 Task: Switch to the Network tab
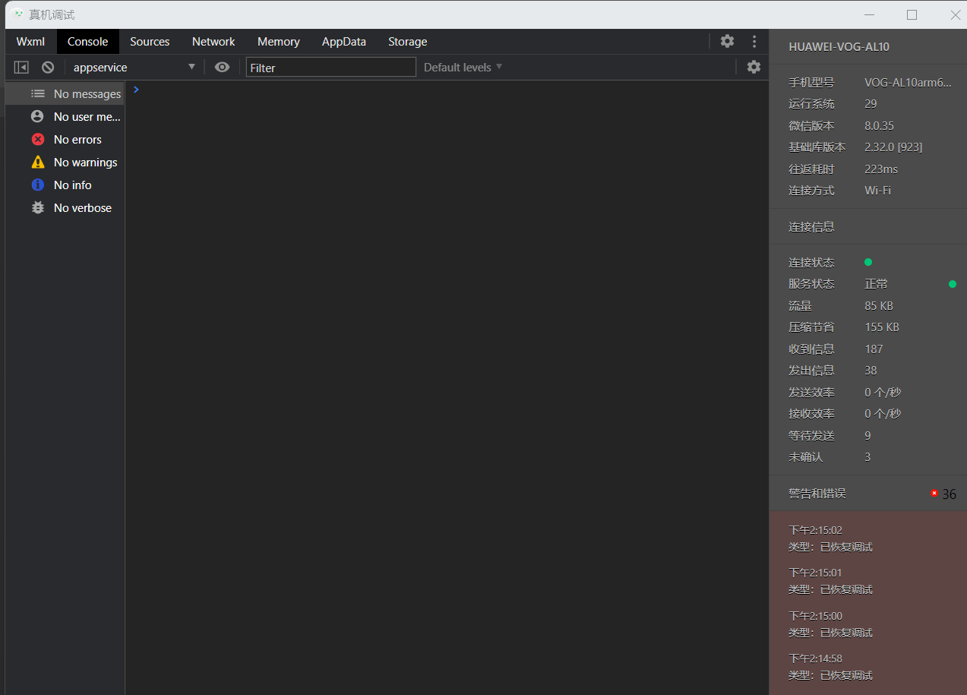coord(213,42)
